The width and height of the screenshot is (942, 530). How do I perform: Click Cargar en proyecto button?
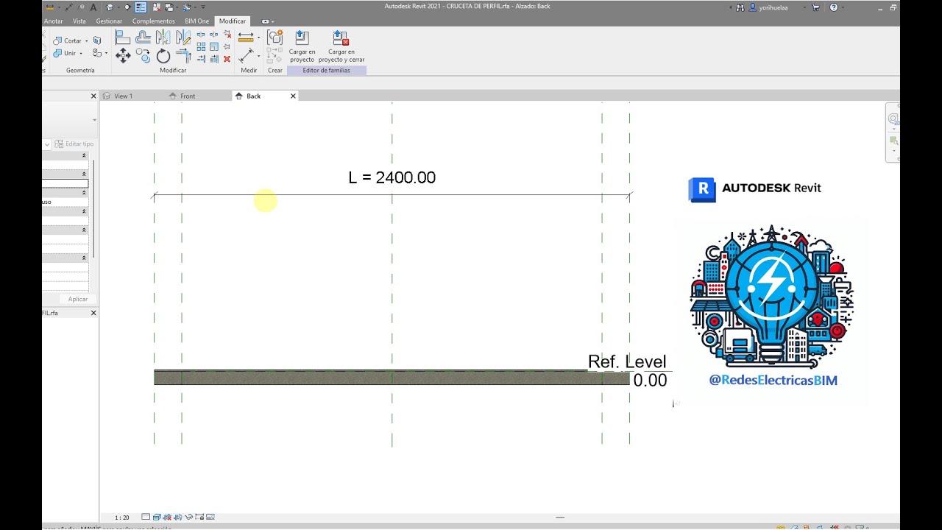click(302, 46)
